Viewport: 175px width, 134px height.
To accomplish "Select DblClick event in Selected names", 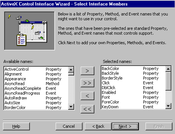I will point(133,88).
